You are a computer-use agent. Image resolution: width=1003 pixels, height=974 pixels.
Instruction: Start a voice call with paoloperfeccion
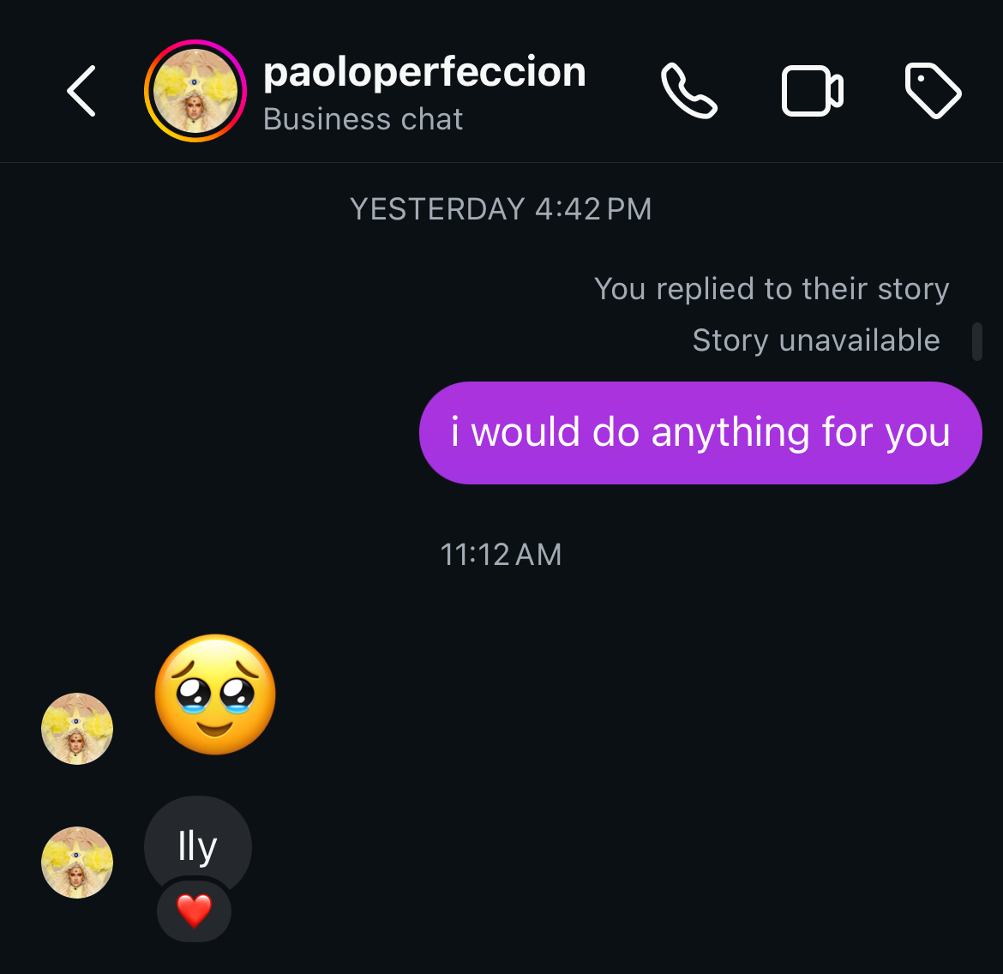pos(688,91)
